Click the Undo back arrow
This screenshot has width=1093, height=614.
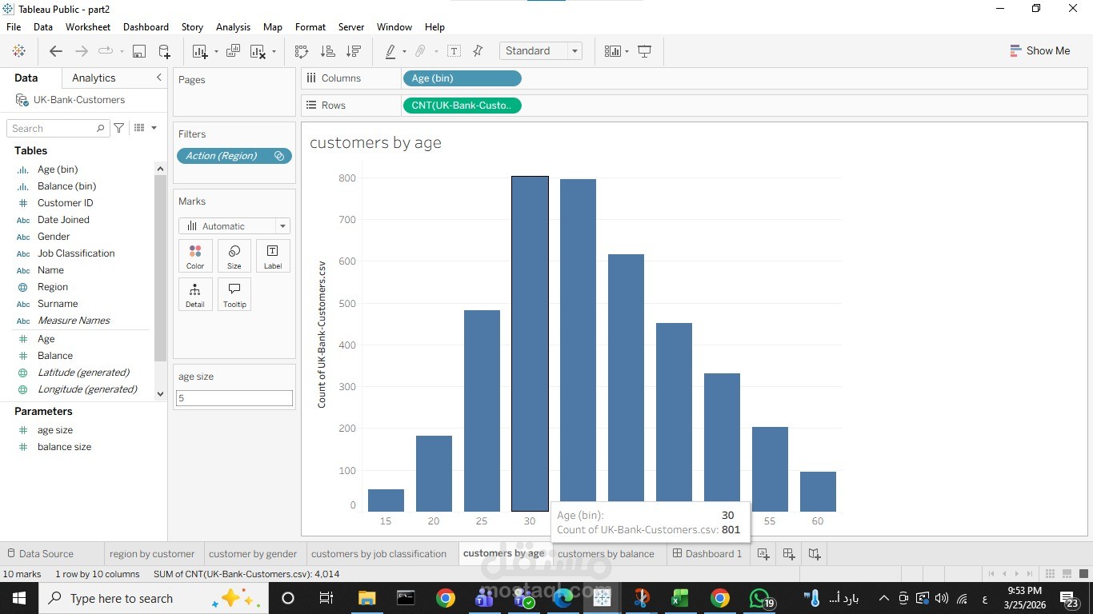55,51
